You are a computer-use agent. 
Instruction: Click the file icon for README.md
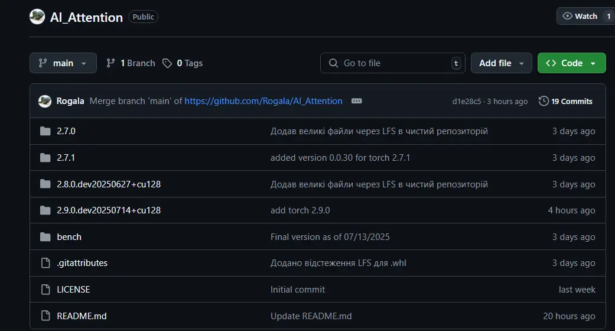[x=45, y=316]
